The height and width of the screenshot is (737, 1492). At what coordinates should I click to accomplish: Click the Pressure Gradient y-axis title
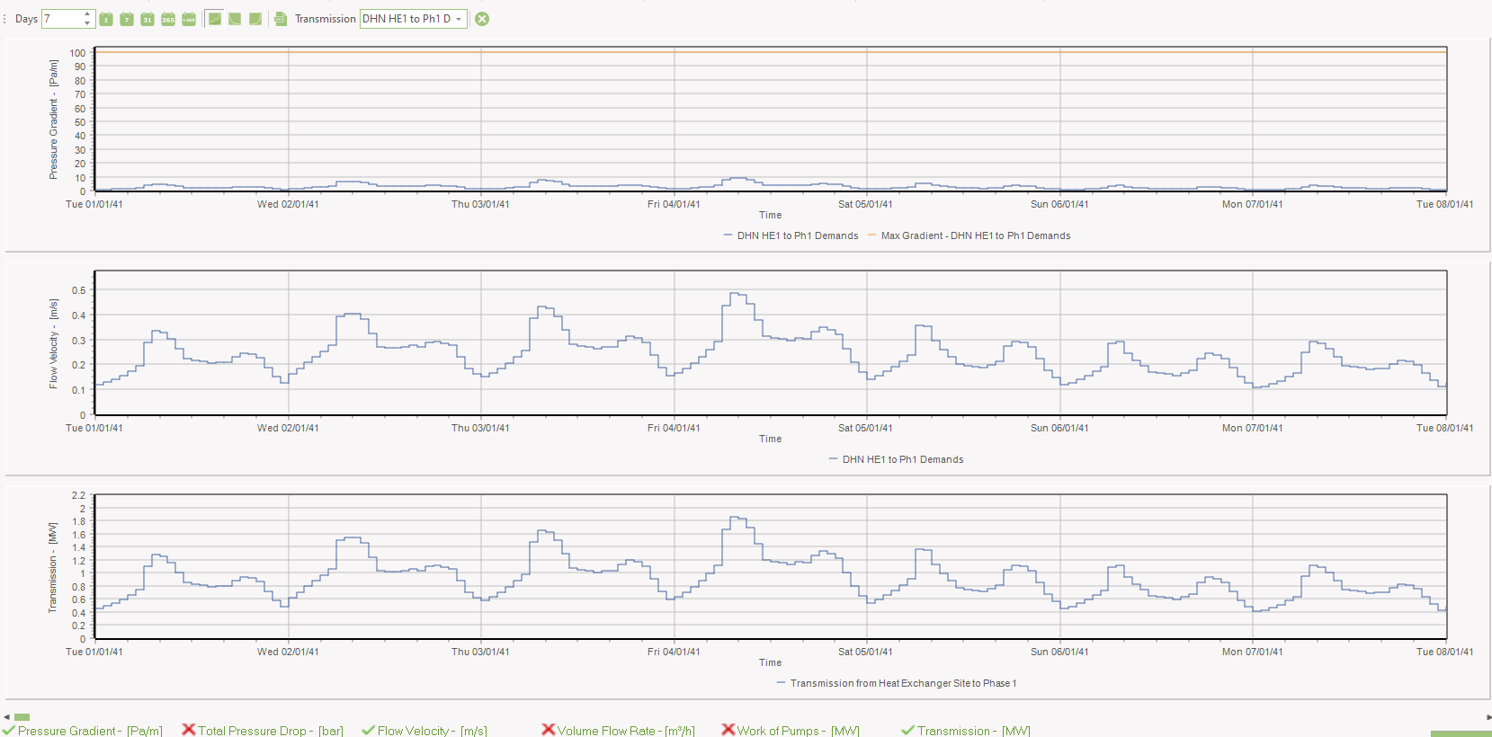point(53,120)
